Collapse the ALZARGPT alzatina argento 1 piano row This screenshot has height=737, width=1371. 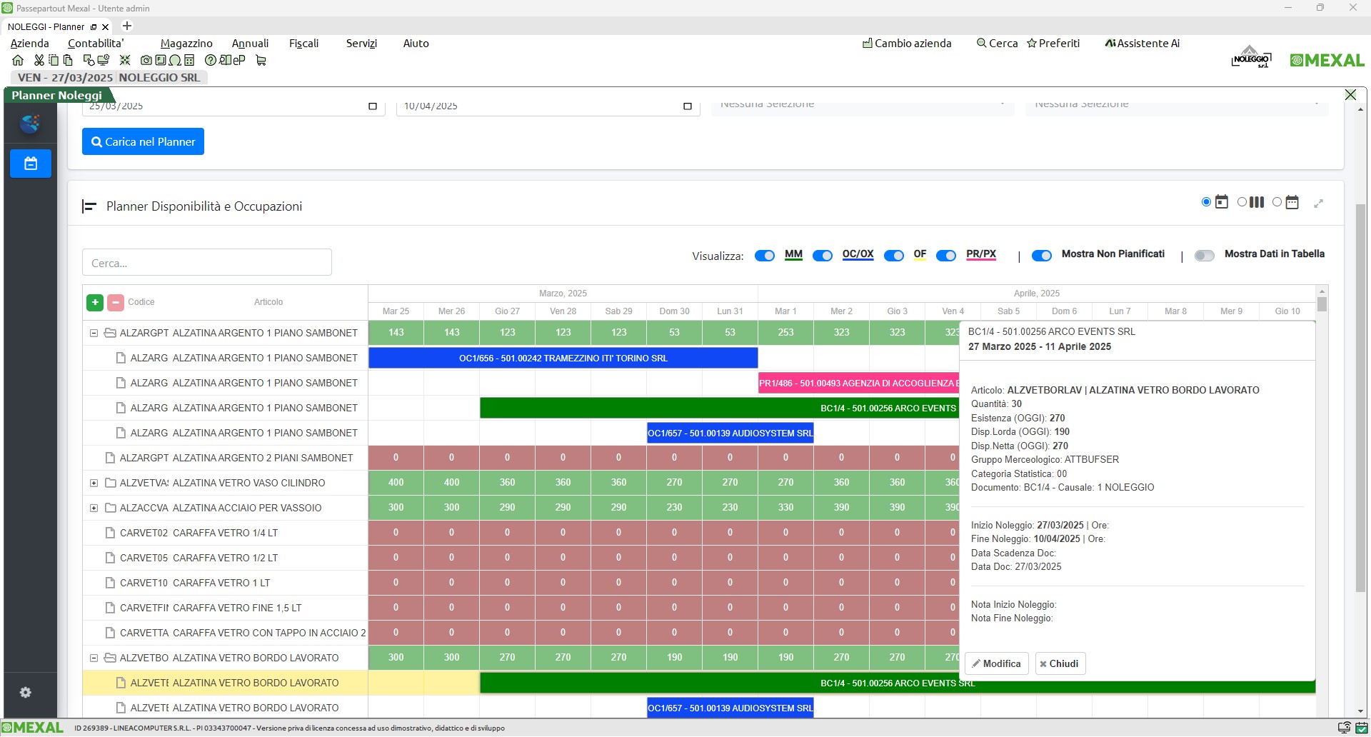[x=94, y=334]
